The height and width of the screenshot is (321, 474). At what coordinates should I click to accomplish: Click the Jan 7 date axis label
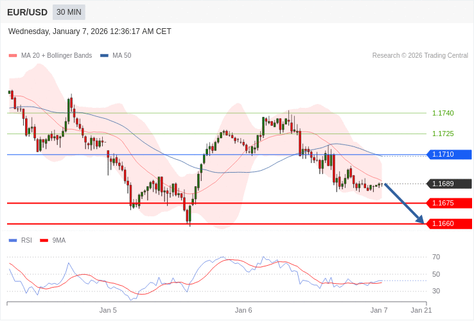pyautogui.click(x=379, y=310)
